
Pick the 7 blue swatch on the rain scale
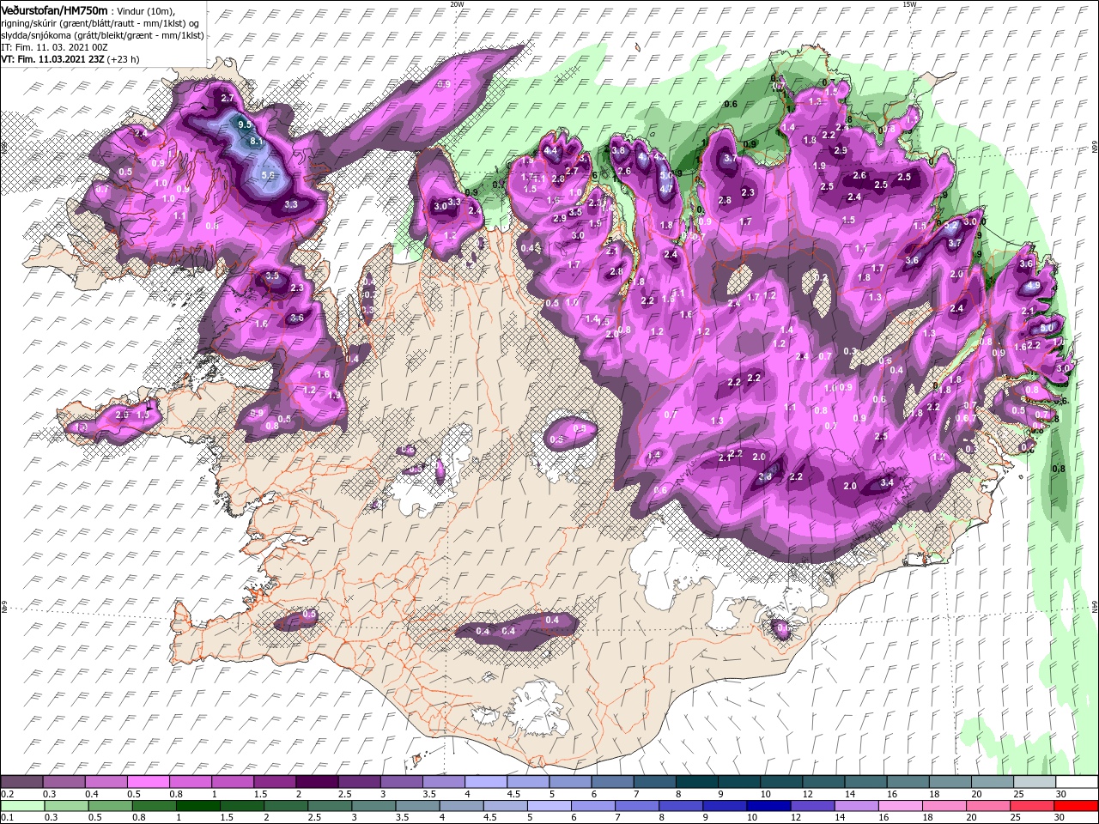coord(637,806)
